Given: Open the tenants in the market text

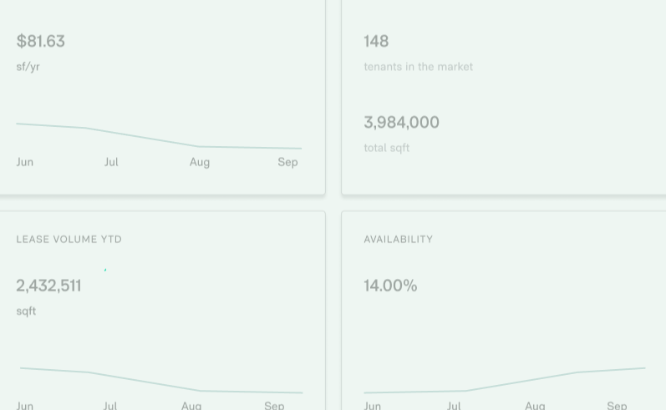Looking at the screenshot, I should click(419, 67).
